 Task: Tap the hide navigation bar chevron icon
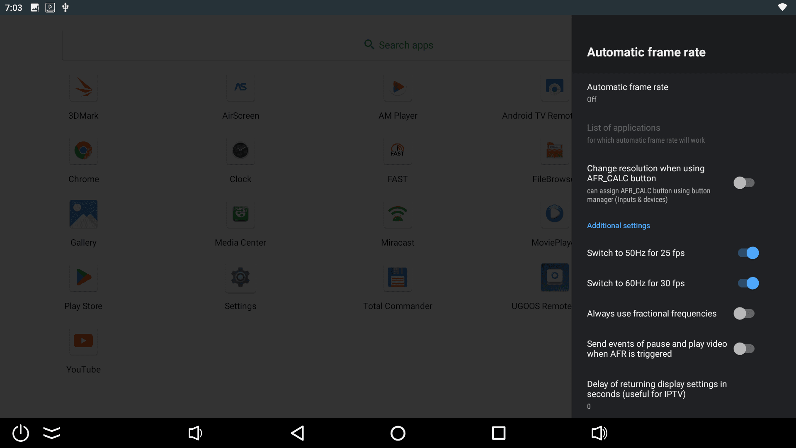(52, 433)
